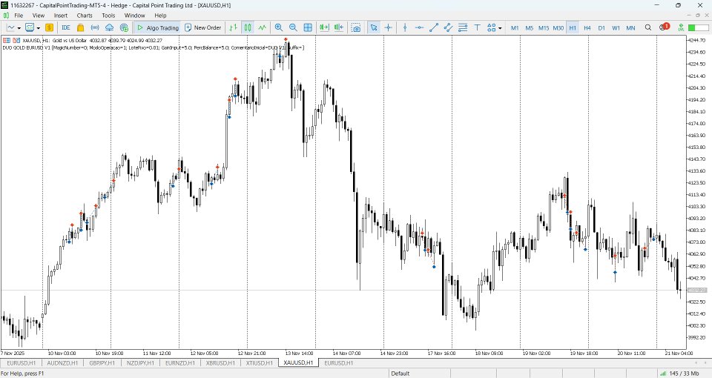
Task: Click the Default profile in status bar
Action: coord(400,374)
